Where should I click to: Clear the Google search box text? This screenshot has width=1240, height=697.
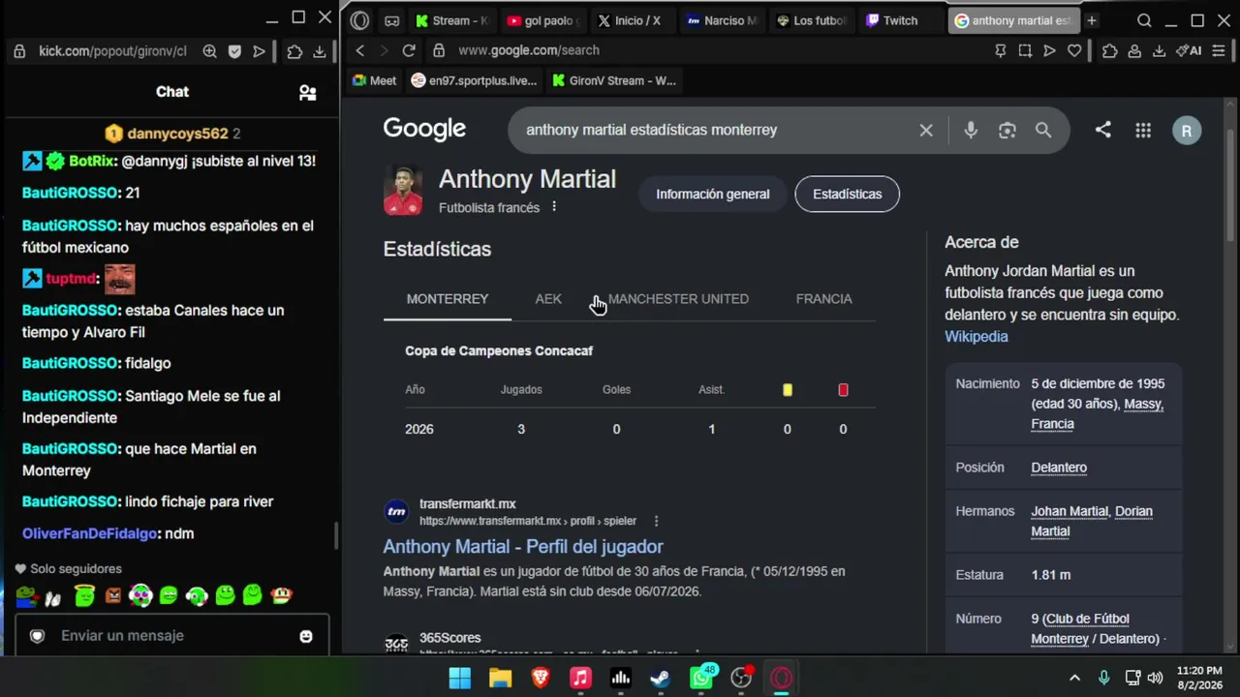[x=926, y=130]
